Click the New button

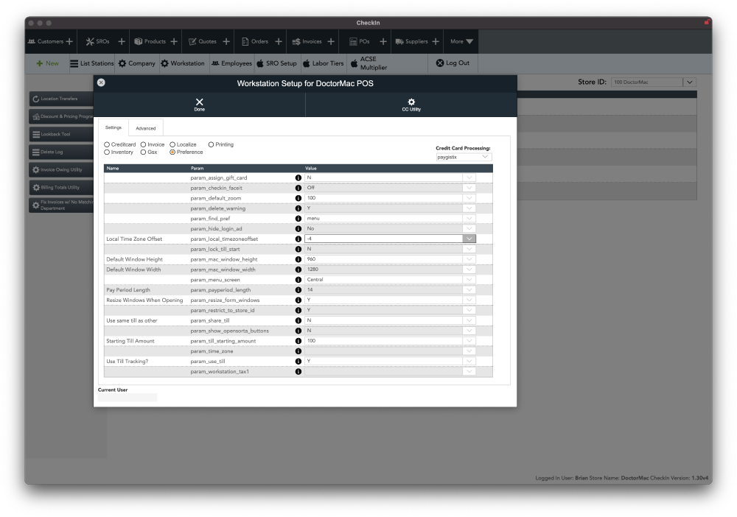pyautogui.click(x=47, y=63)
